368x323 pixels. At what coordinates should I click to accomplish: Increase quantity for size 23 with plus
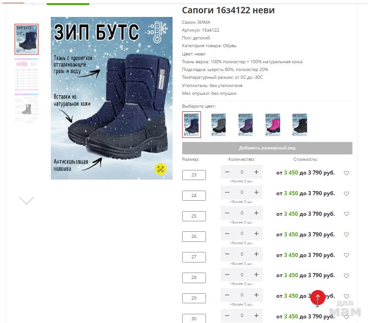(x=256, y=172)
